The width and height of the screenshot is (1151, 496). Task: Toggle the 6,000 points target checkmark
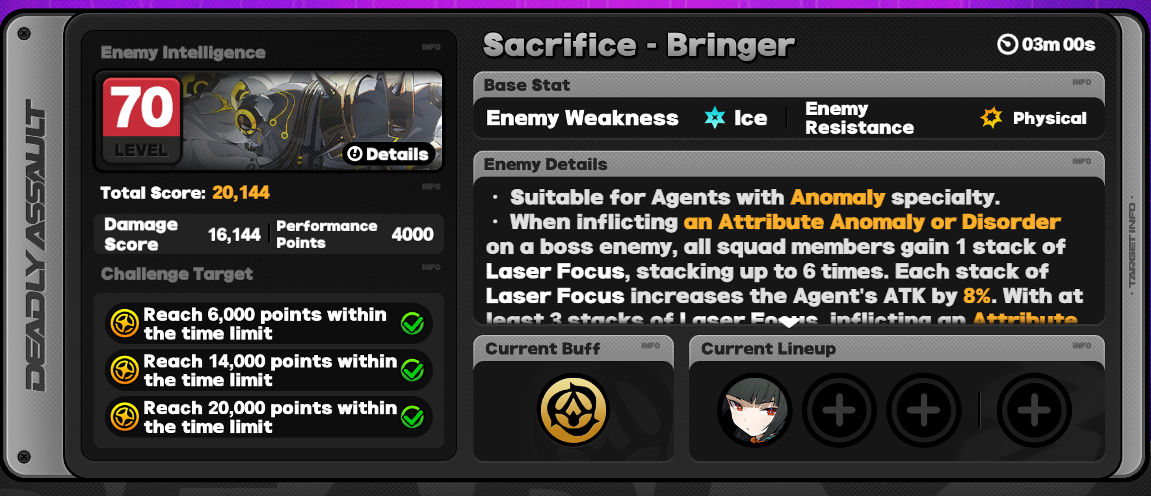[x=412, y=323]
